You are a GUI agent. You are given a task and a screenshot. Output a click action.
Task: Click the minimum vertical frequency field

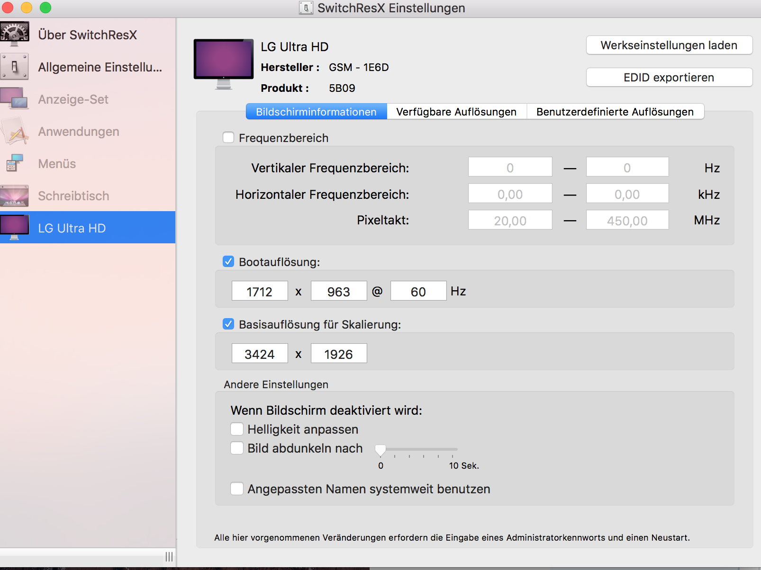(510, 167)
